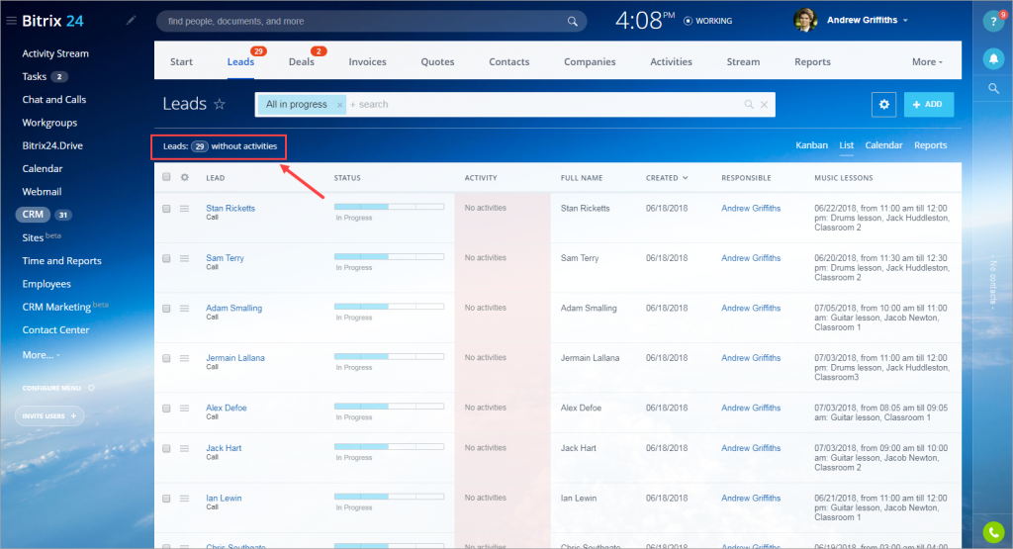Viewport: 1013px width, 549px height.
Task: Click the magnifier in global search bar
Action: click(573, 22)
